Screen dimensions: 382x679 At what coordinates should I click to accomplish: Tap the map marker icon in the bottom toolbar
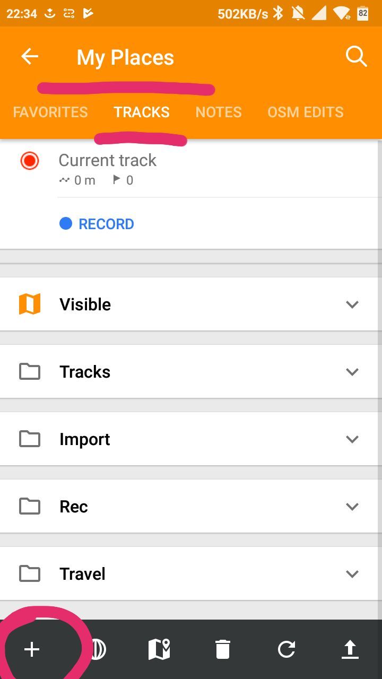[x=159, y=649]
